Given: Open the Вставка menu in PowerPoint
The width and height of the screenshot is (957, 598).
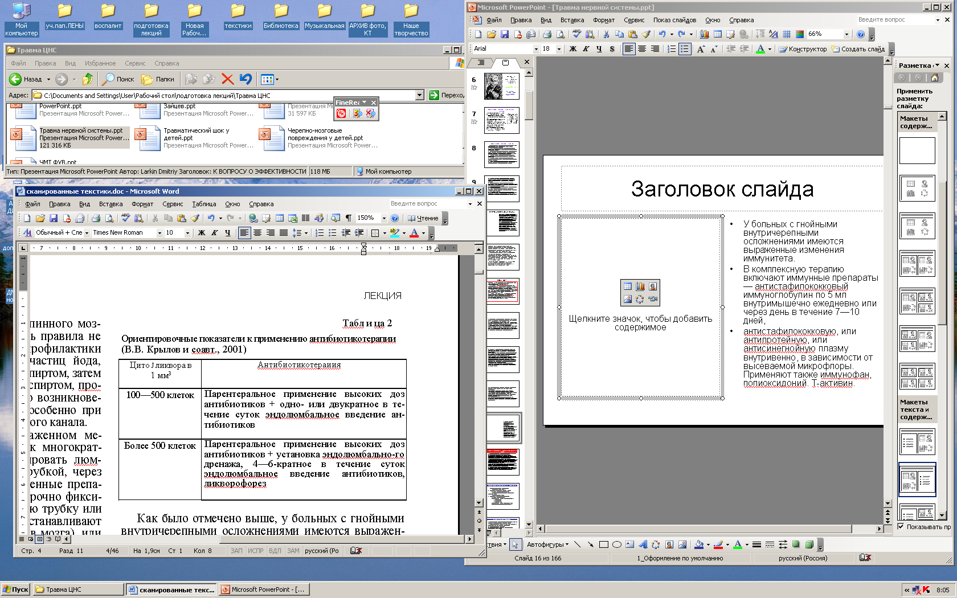Looking at the screenshot, I should (x=572, y=20).
